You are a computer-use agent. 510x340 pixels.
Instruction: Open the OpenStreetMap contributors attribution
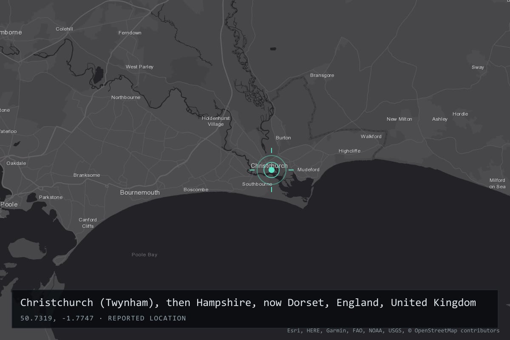pyautogui.click(x=453, y=330)
